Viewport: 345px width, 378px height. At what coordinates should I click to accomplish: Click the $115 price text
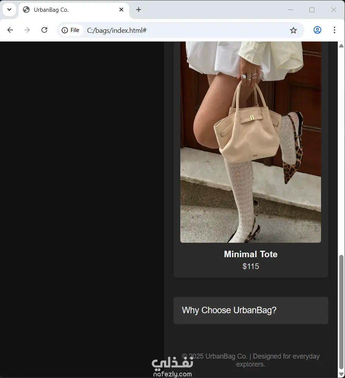251,266
